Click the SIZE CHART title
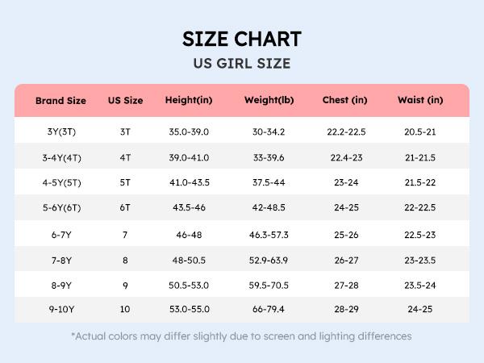 click(x=242, y=39)
